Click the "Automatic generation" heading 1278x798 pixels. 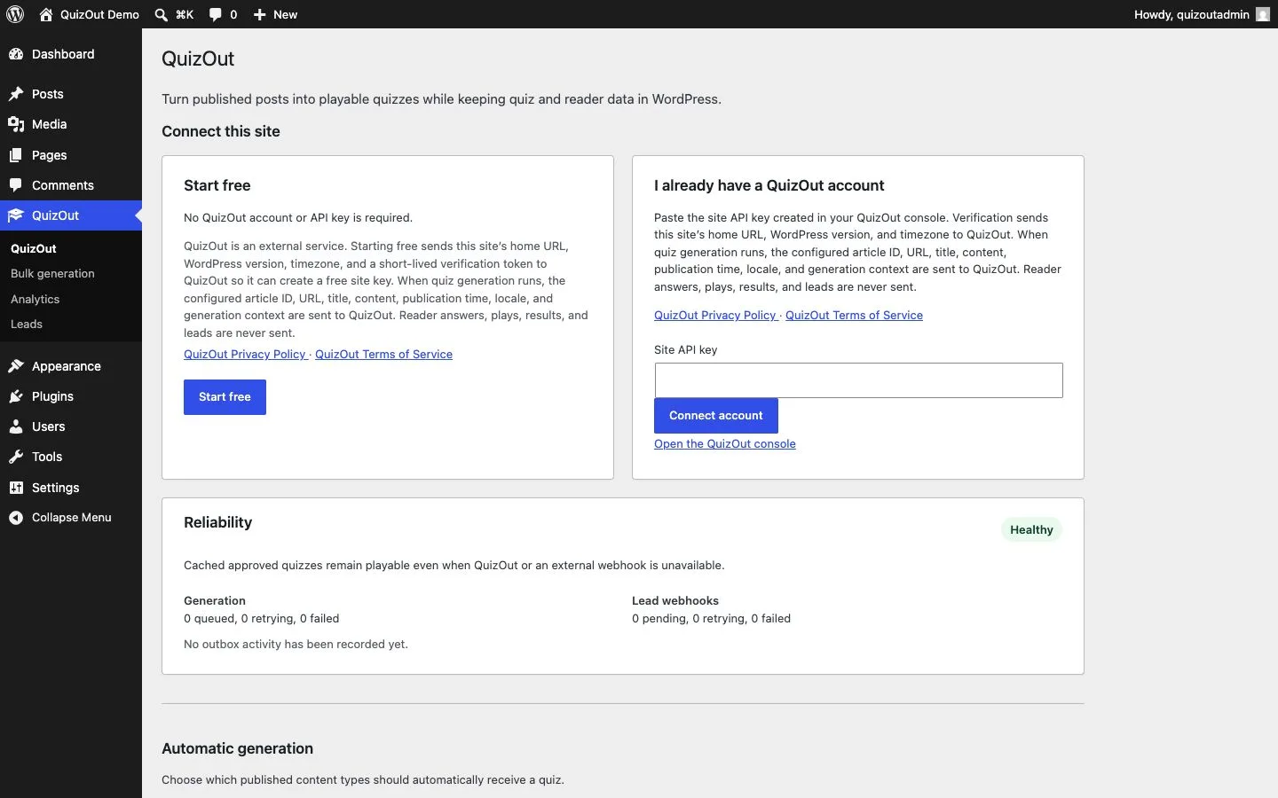tap(237, 748)
